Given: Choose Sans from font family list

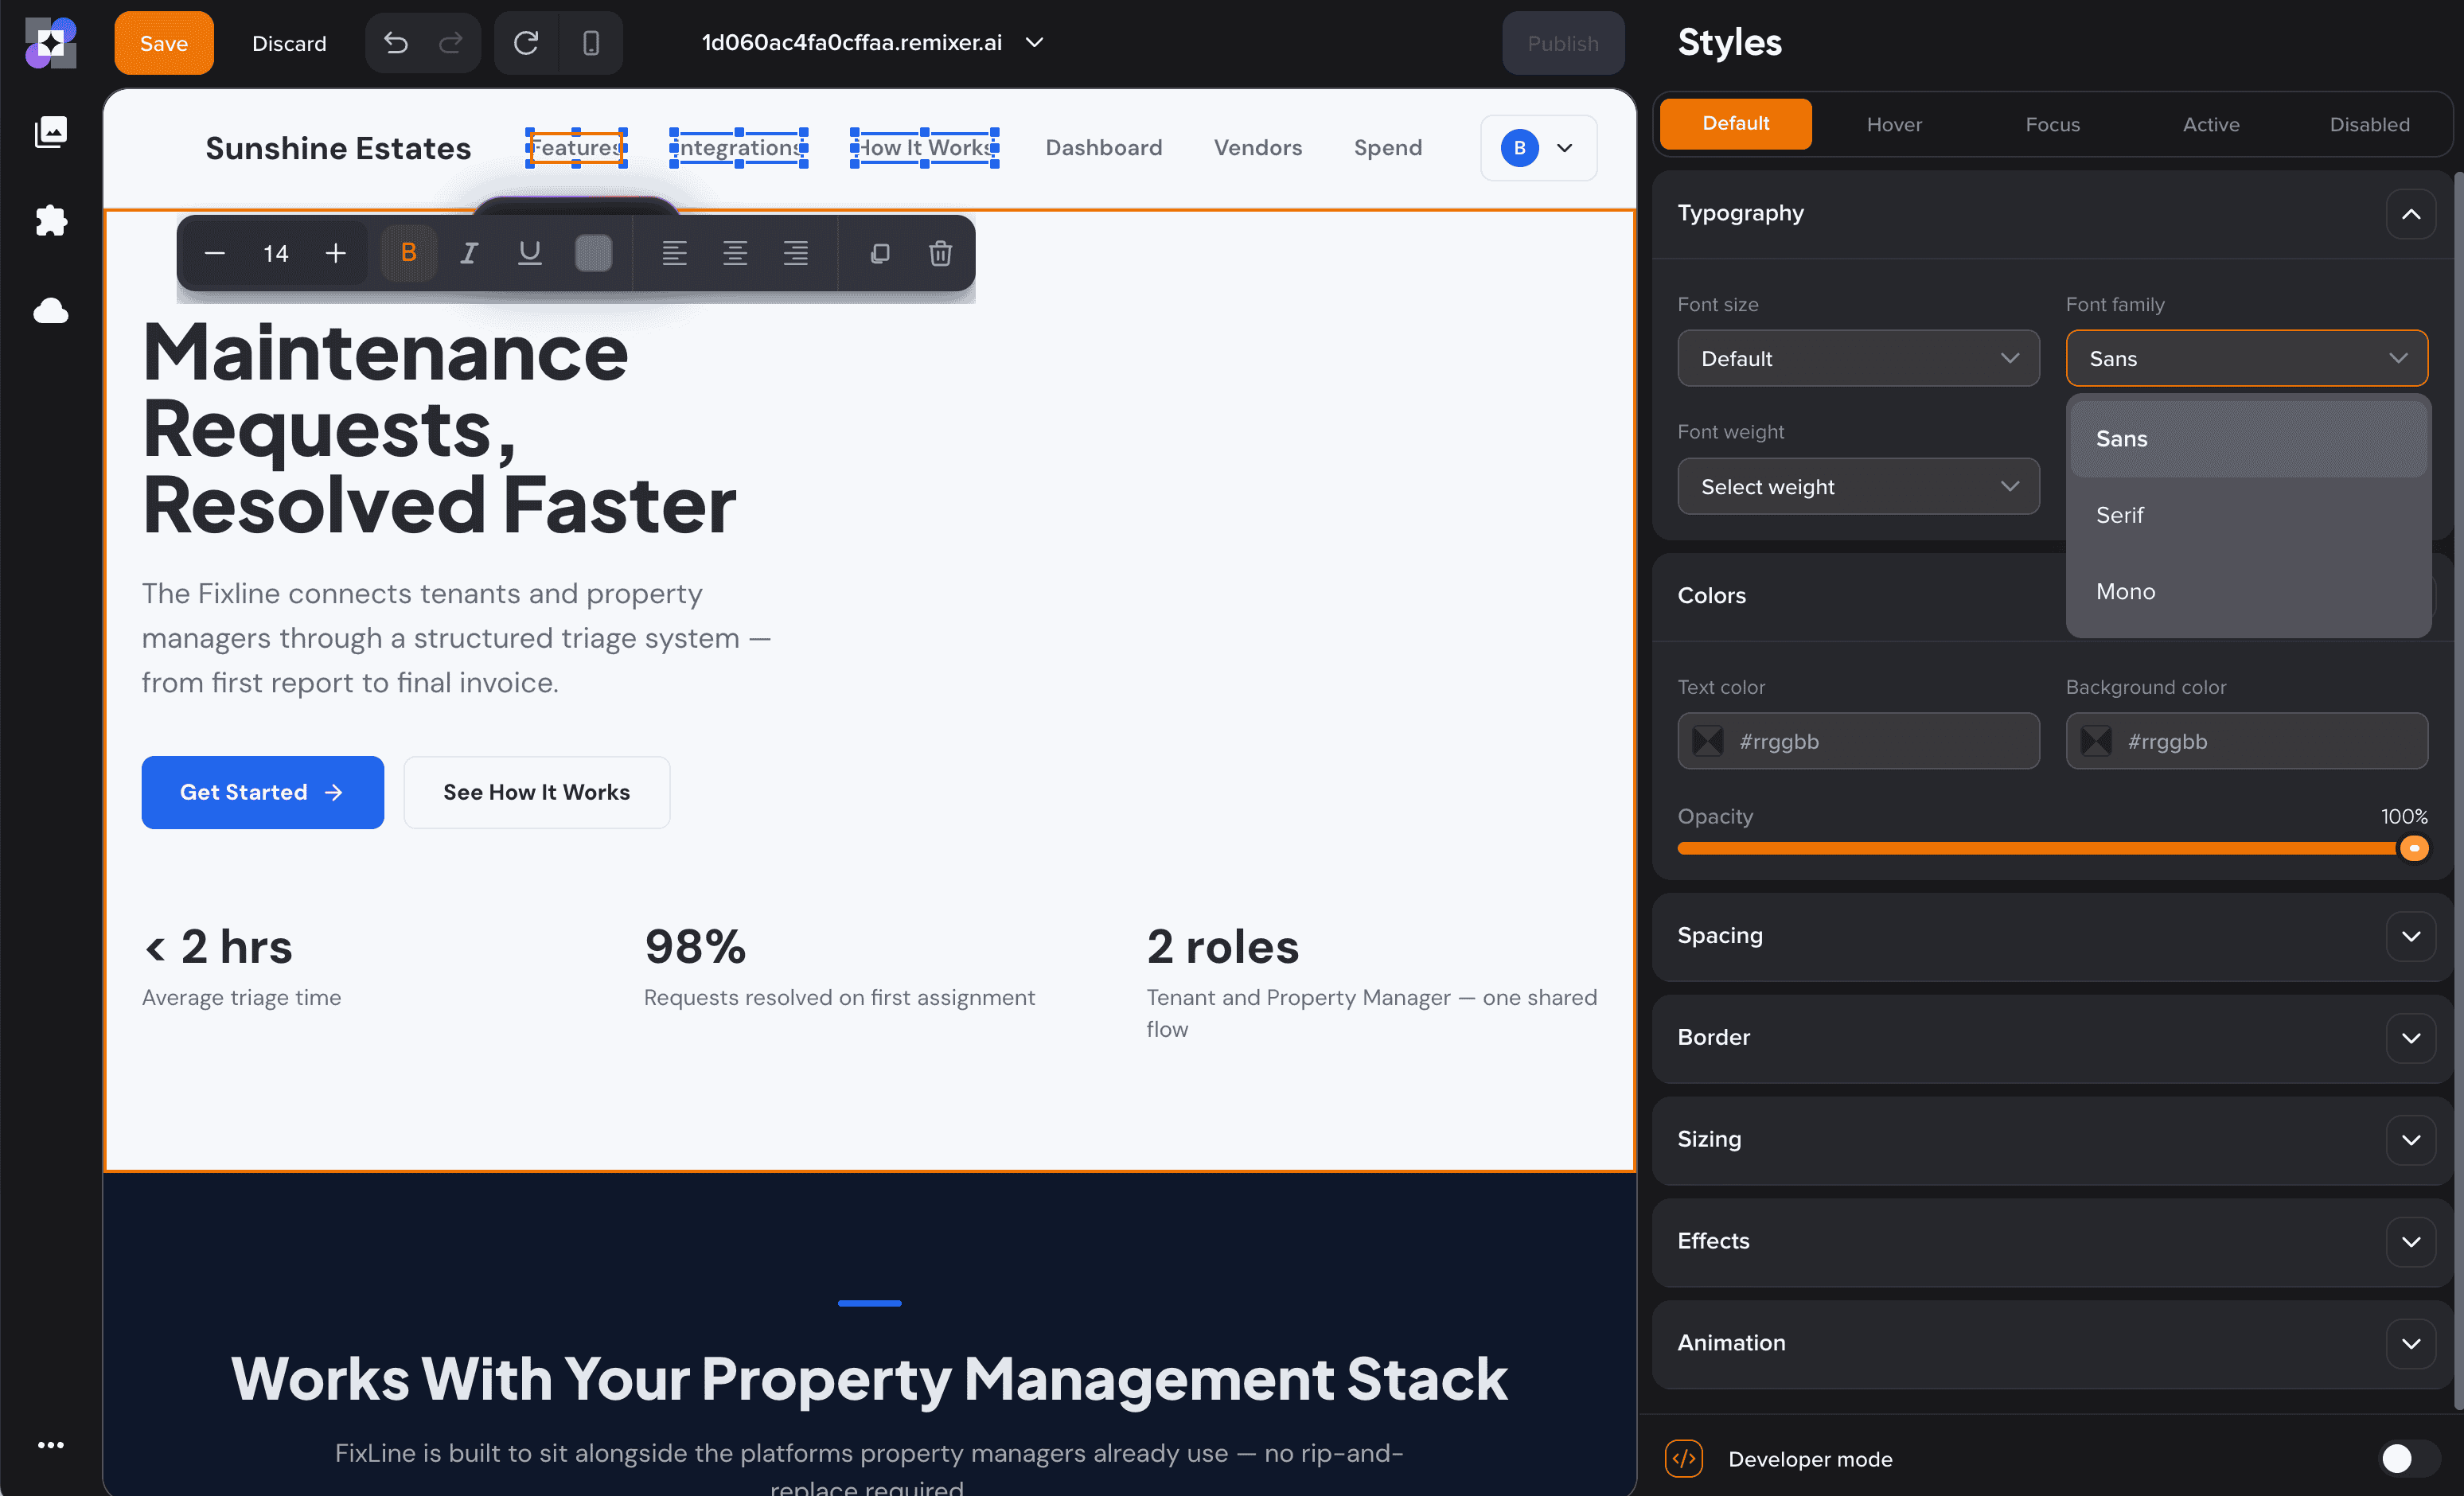Looking at the screenshot, I should point(2248,439).
